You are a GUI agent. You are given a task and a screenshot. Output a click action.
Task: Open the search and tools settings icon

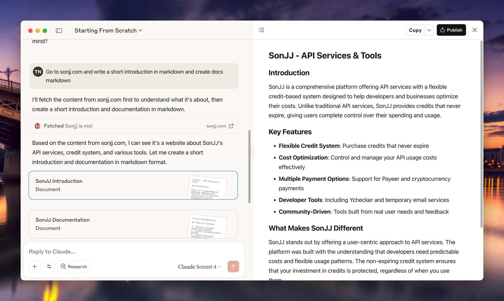coord(49,267)
